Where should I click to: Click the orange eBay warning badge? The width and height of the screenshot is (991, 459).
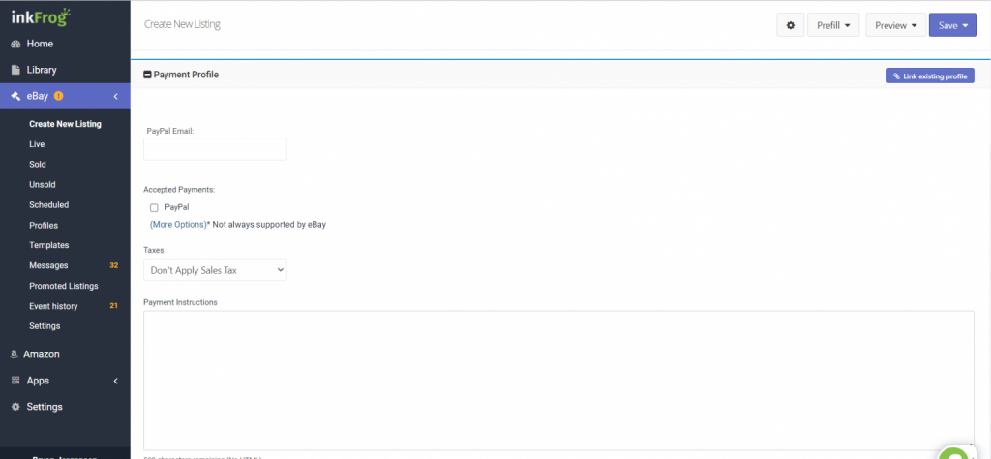[59, 96]
